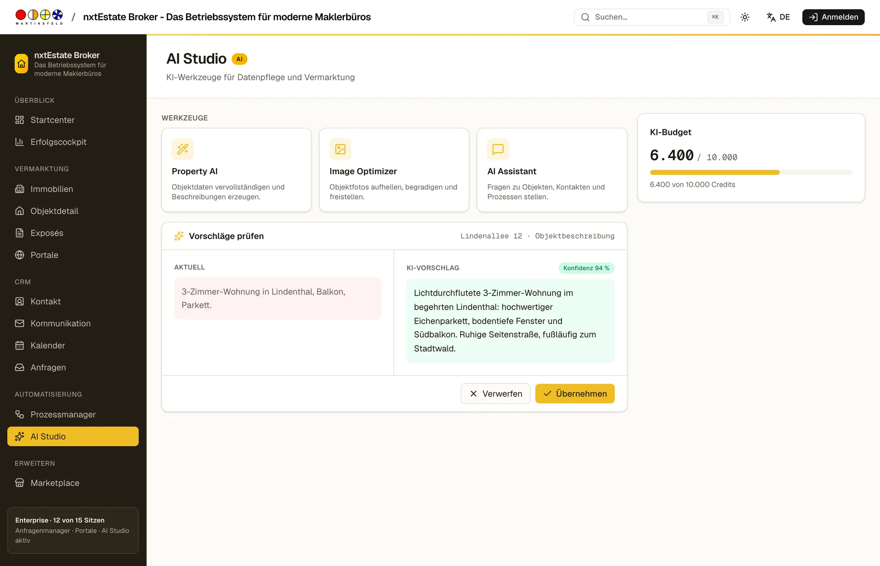Open Anfragen in the sidebar
The height and width of the screenshot is (566, 880).
click(73, 367)
